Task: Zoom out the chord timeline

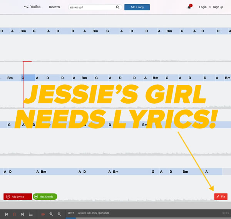Action: click(x=51, y=214)
